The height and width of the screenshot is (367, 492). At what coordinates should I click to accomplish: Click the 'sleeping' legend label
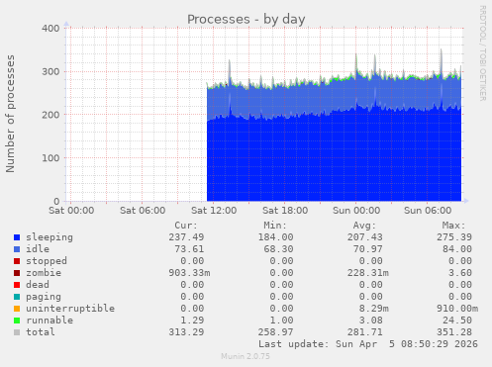pos(49,237)
